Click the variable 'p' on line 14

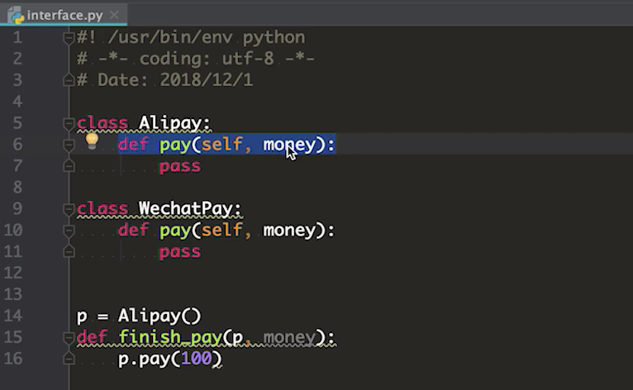pyautogui.click(x=82, y=317)
